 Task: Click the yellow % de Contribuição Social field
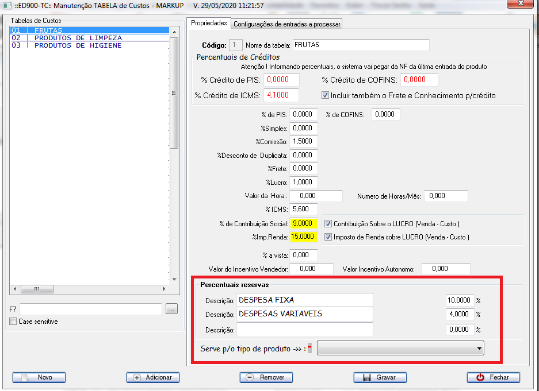coord(304,223)
